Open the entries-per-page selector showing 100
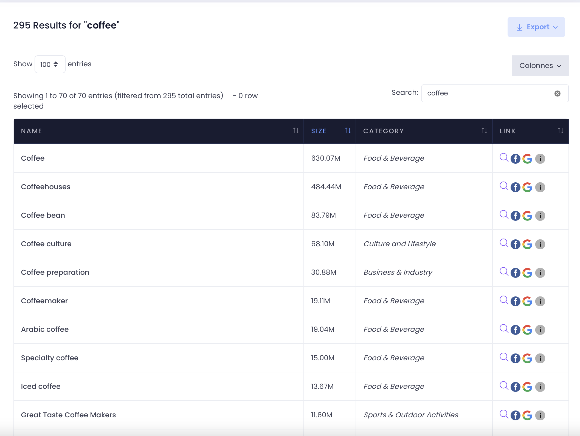The image size is (580, 436). (50, 64)
